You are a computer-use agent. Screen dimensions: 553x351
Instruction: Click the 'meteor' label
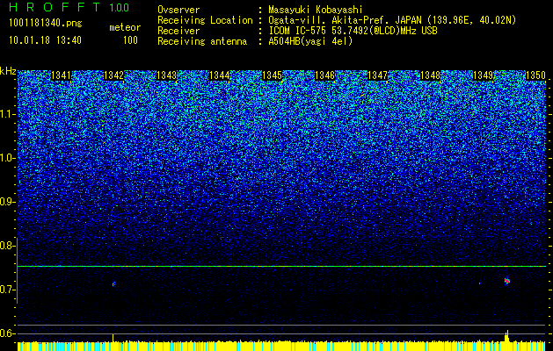[125, 27]
